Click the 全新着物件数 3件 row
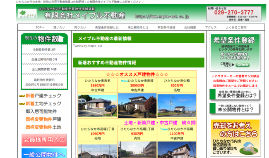Screen dimensions: 269x158 (x=44, y=50)
